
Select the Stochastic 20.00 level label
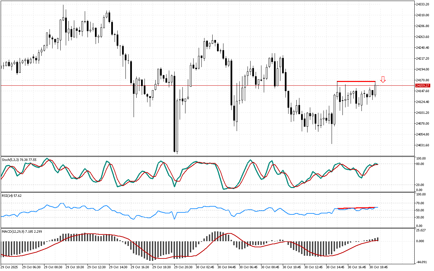tap(421, 185)
